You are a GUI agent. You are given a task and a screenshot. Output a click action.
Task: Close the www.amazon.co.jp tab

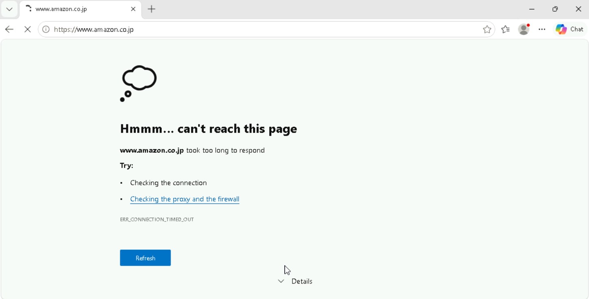coord(133,9)
